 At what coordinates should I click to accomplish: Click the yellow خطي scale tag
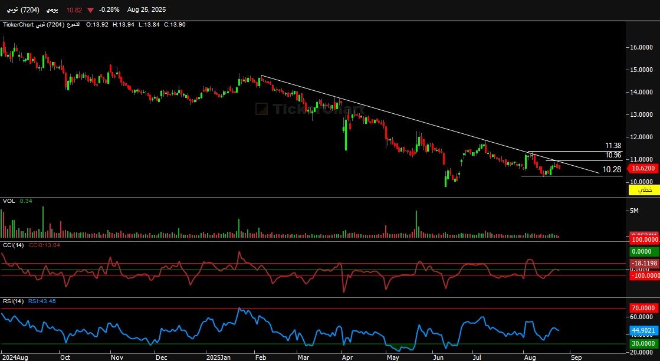(643, 190)
